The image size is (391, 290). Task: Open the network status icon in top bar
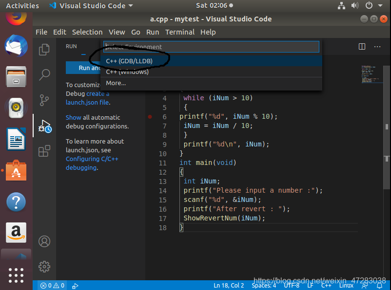coord(341,5)
